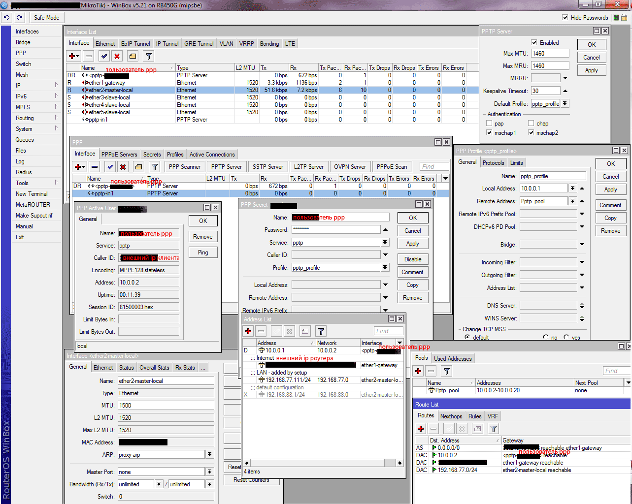
Task: Remove the selected entry in PPP window
Action: (x=95, y=167)
